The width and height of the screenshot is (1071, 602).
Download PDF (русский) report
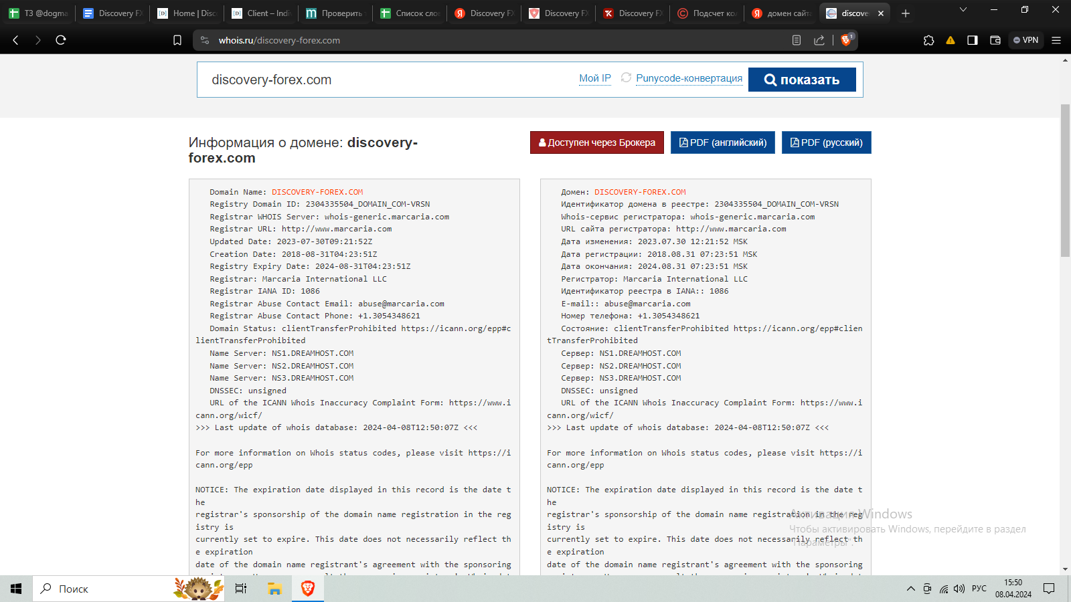827,142
